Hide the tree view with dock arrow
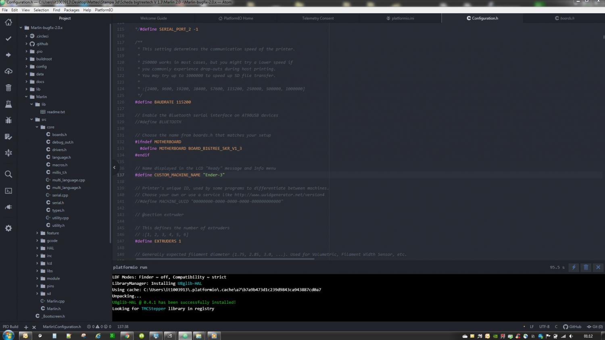Viewport: 605px width, 340px height. point(114,168)
